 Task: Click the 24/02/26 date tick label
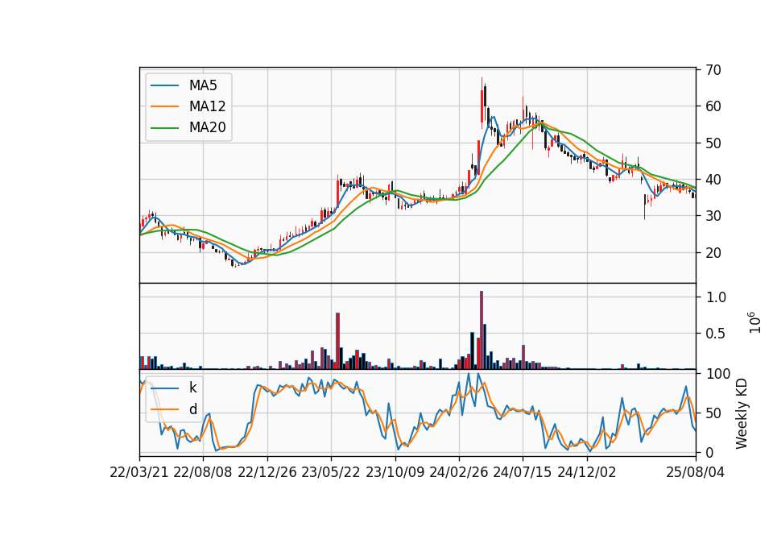pyautogui.click(x=458, y=472)
